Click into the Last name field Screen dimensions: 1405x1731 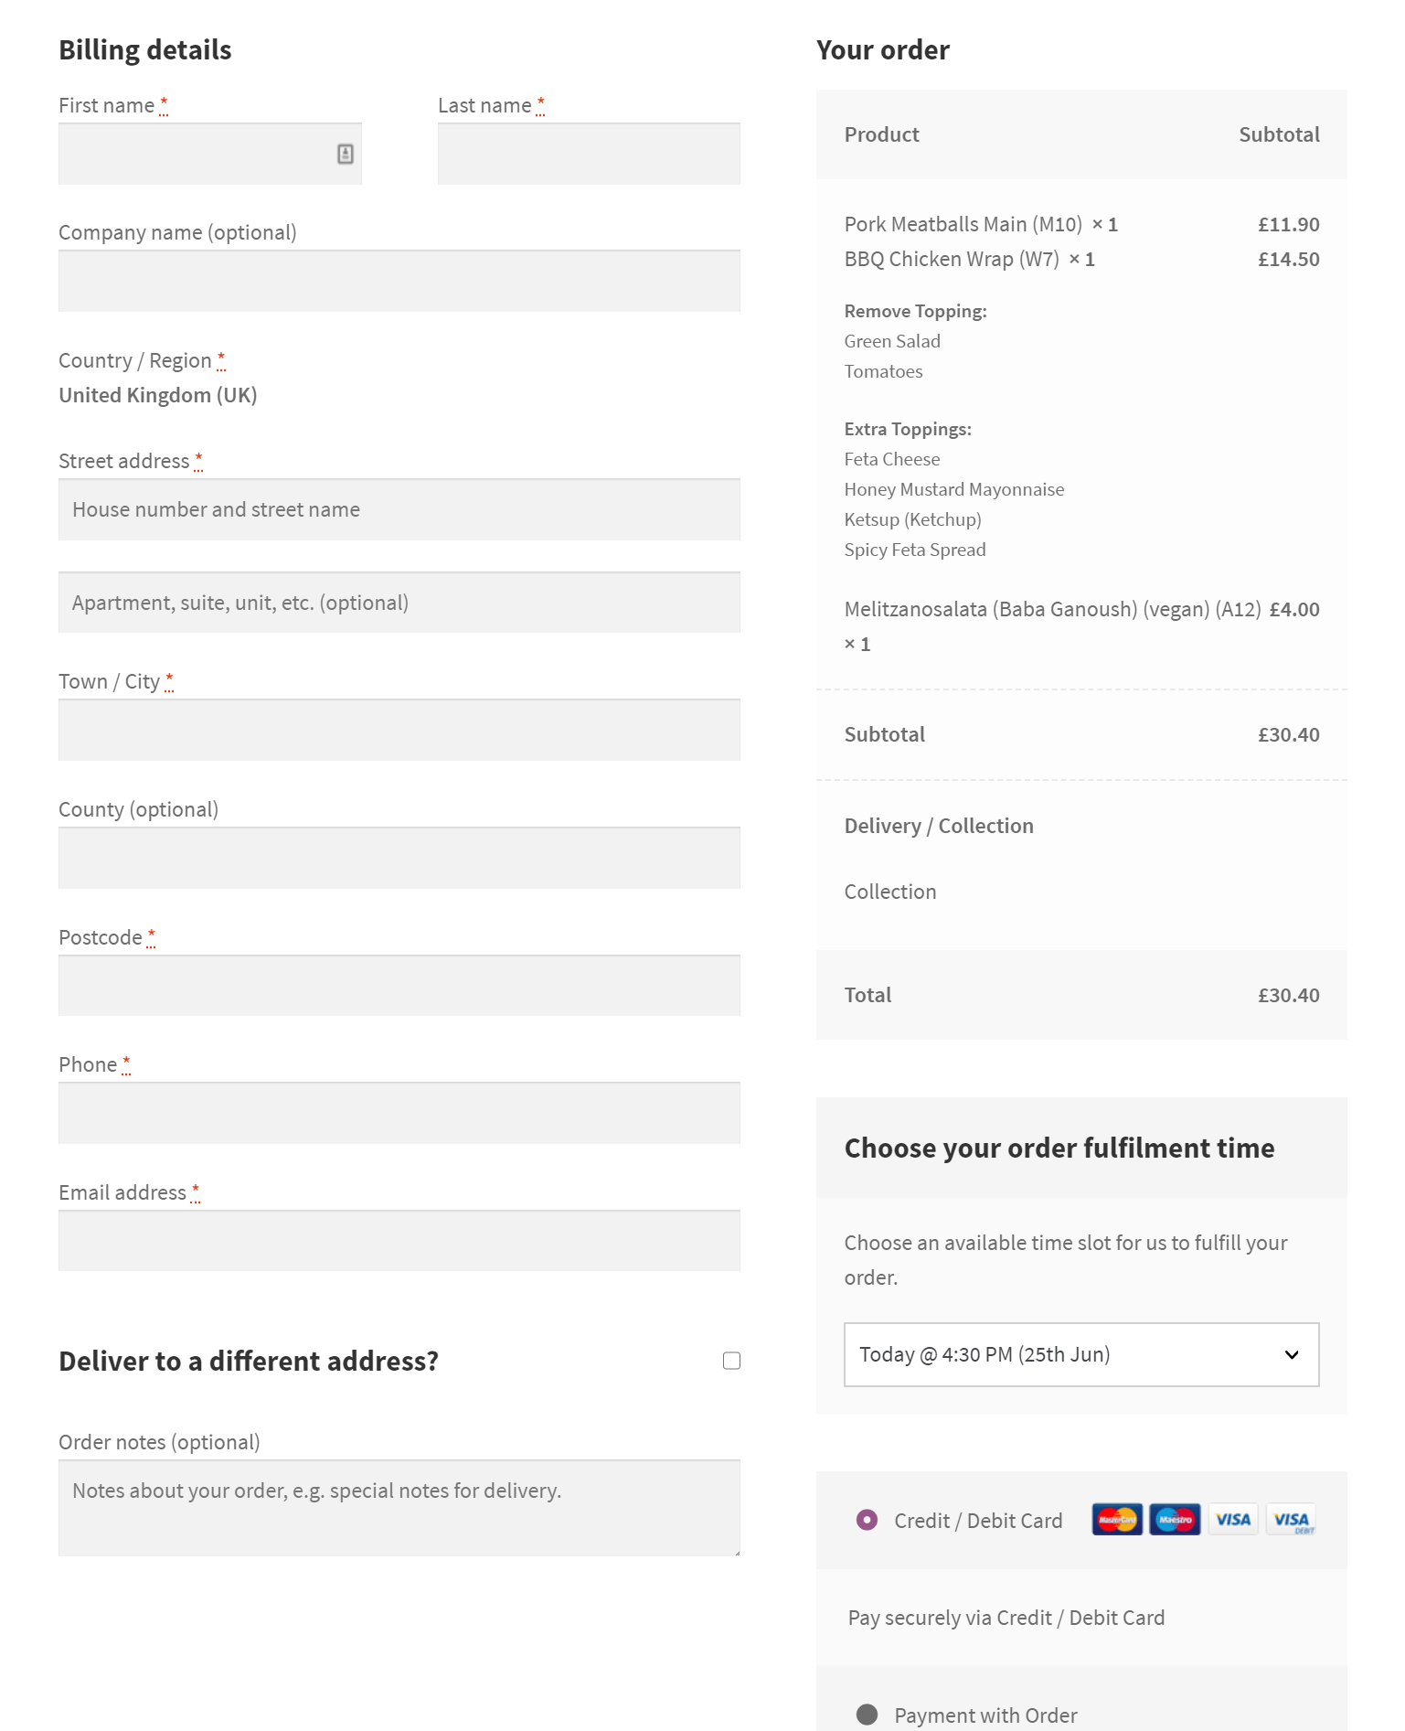[x=589, y=154]
